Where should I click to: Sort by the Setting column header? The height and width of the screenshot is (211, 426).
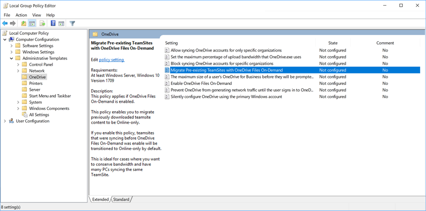click(x=239, y=43)
